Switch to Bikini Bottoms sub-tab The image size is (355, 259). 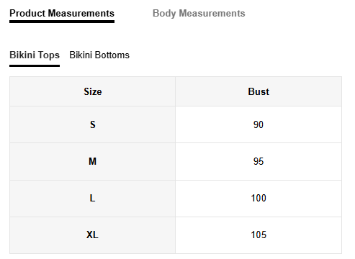(x=99, y=55)
